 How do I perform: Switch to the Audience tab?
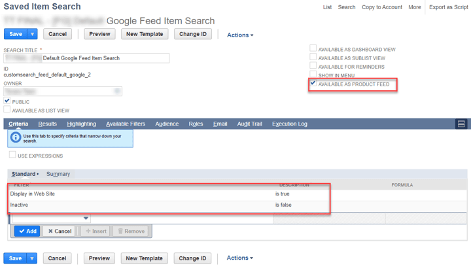[167, 124]
